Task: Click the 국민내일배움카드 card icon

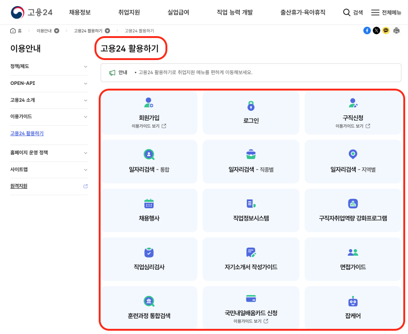Action: pyautogui.click(x=251, y=298)
